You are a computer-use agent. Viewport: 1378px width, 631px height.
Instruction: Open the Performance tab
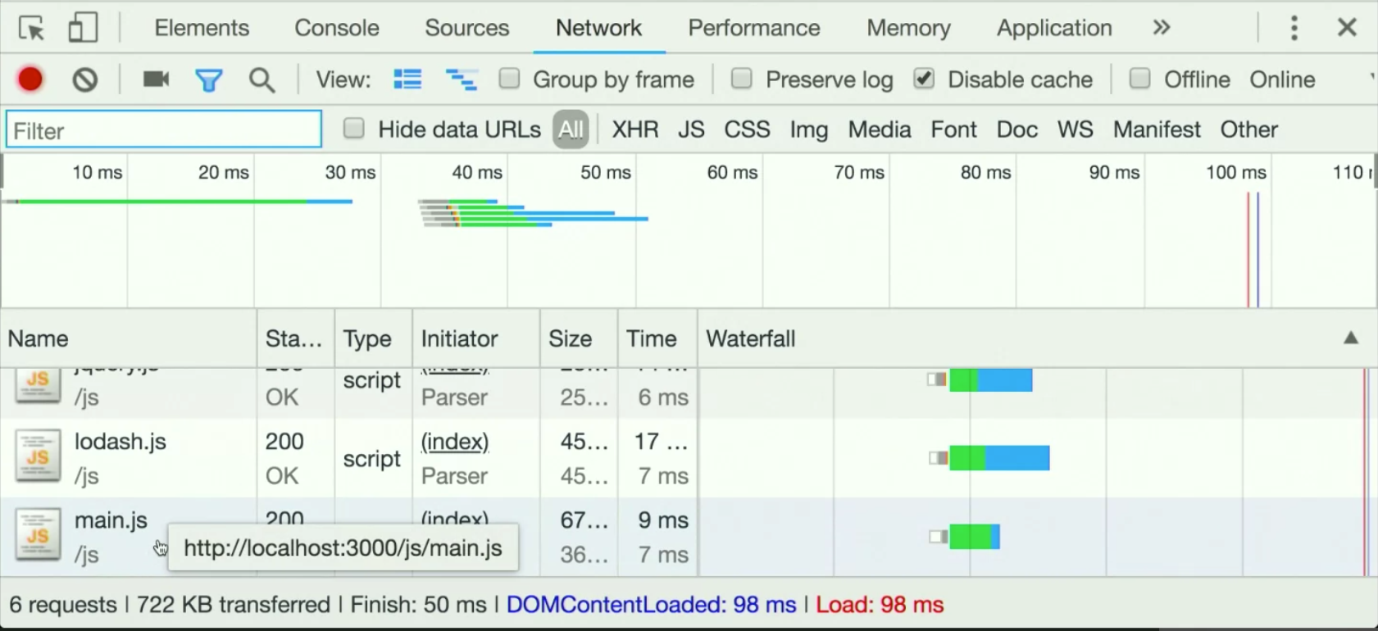[753, 28]
